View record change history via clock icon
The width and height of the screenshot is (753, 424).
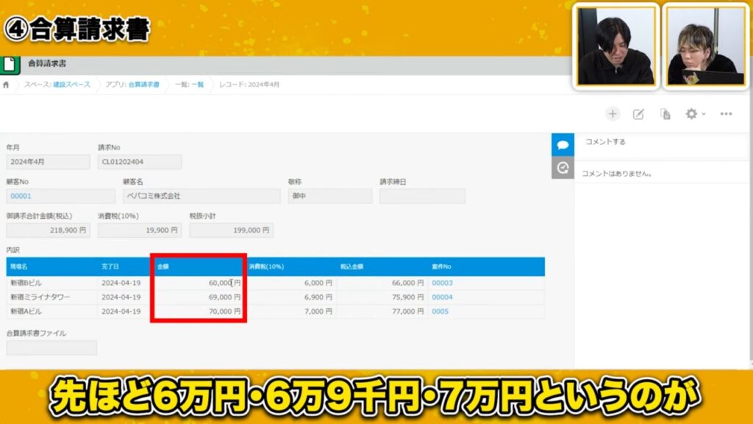click(563, 168)
